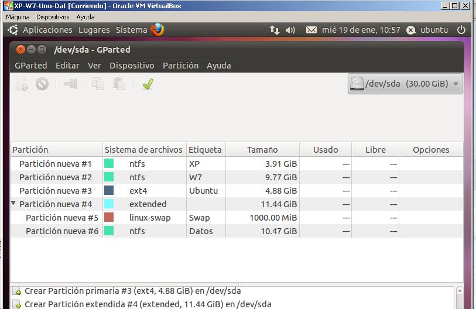Click the ntfs swatch in Datos row

[x=109, y=231]
